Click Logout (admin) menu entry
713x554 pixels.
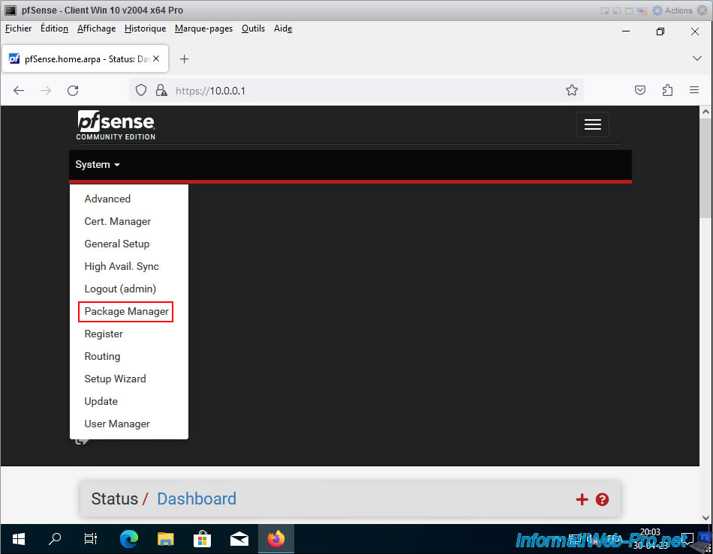(120, 289)
